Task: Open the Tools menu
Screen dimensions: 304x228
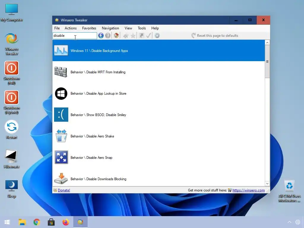Action: (142, 28)
